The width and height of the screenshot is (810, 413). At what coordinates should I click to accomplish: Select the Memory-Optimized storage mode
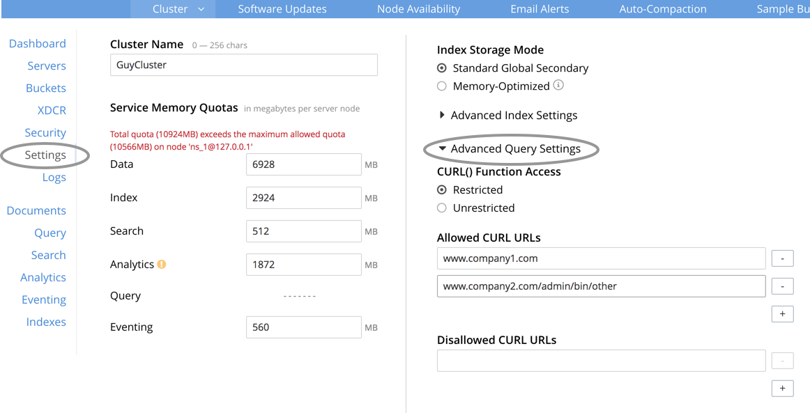(441, 86)
